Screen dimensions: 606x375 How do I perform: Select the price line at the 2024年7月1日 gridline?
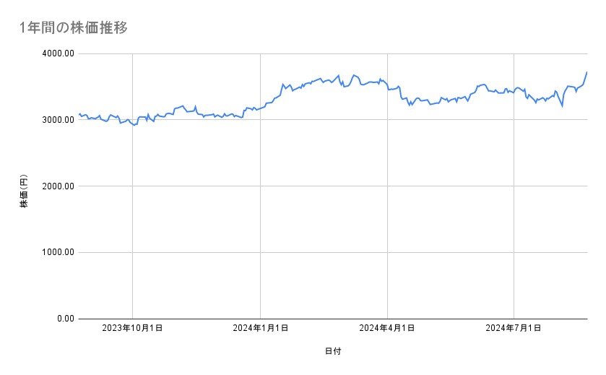coord(514,90)
